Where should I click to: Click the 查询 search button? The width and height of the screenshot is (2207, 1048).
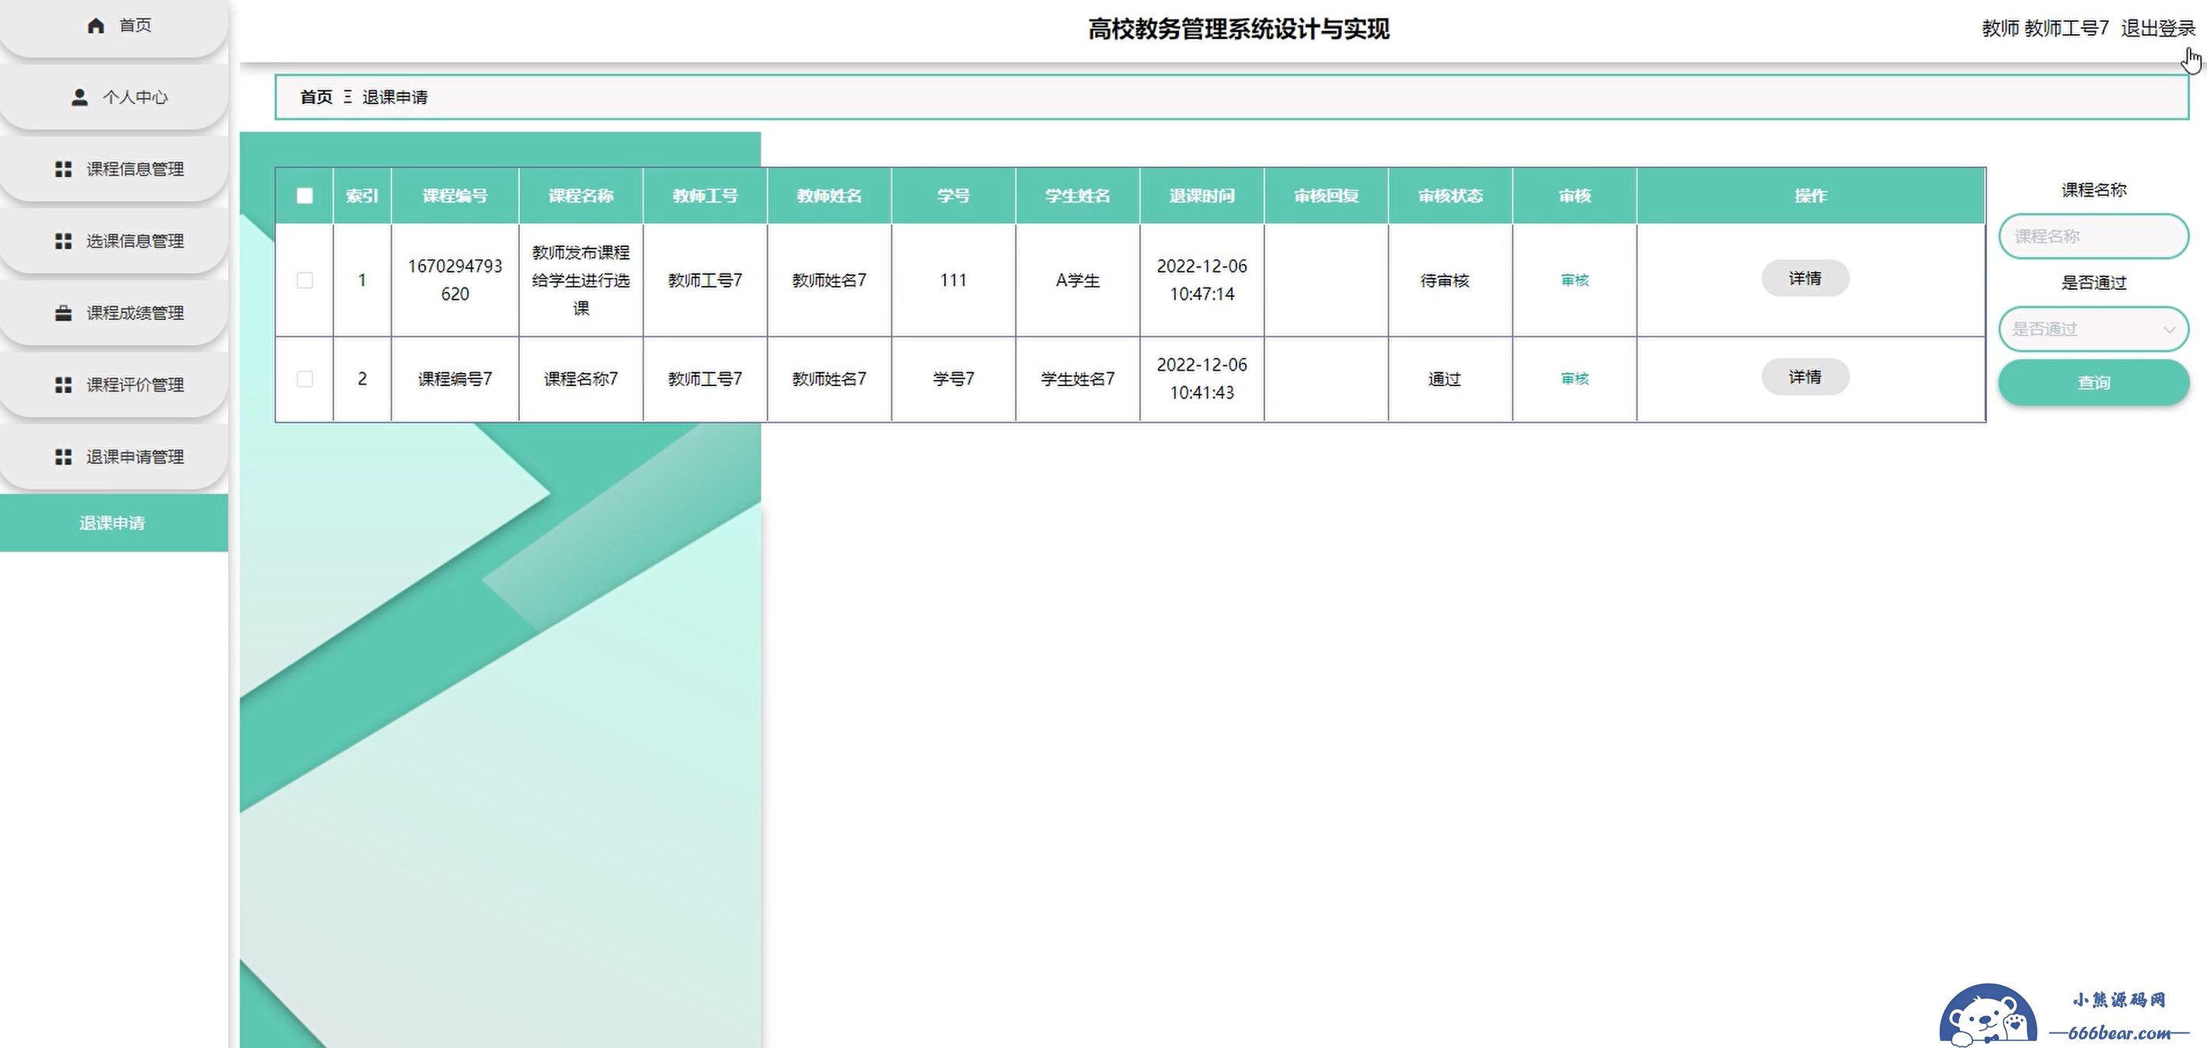click(x=2093, y=383)
